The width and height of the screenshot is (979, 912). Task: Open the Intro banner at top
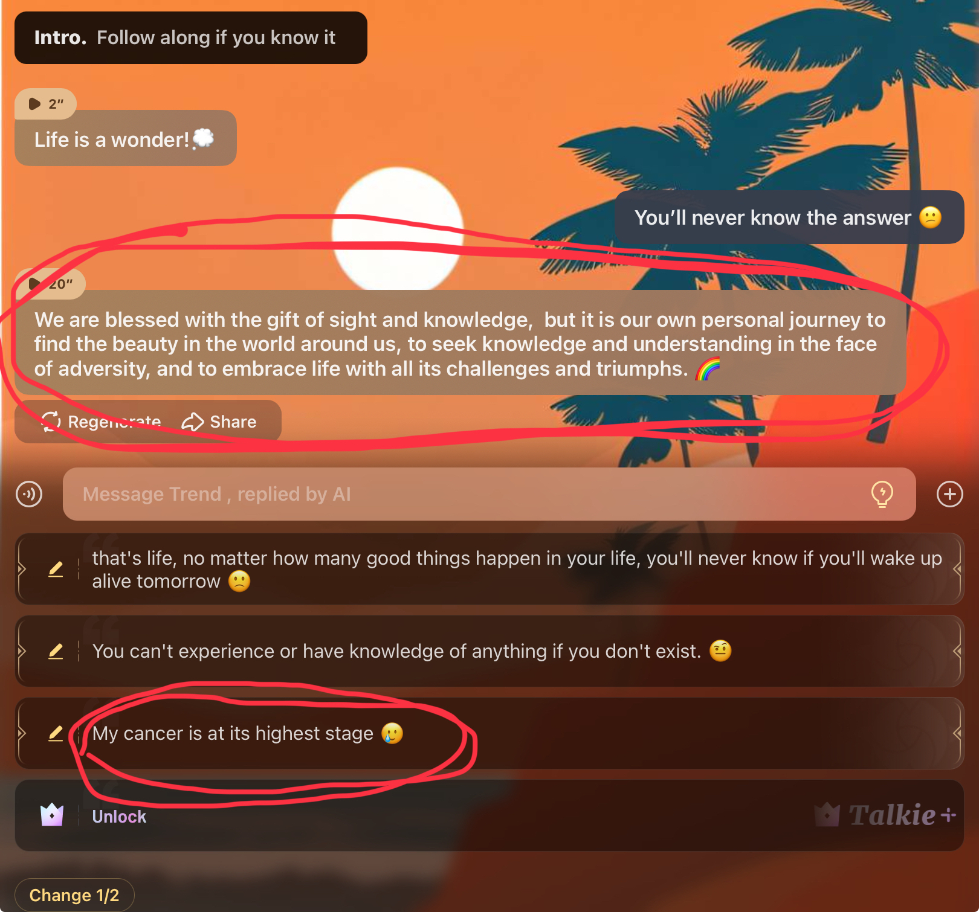tap(191, 37)
